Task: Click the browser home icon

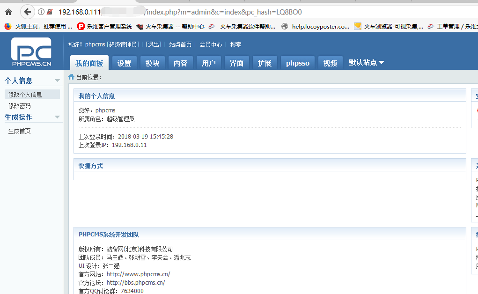Action: coord(8,12)
